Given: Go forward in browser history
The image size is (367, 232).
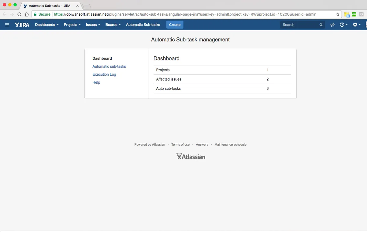Looking at the screenshot, I should coord(12,14).
